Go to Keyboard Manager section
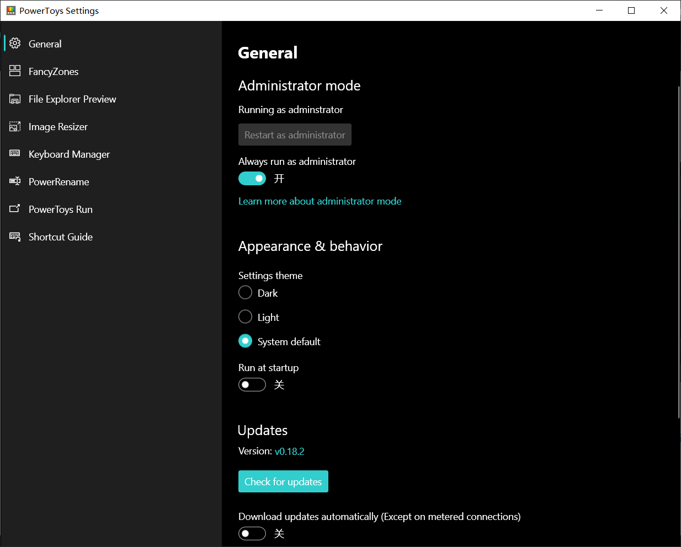Viewport: 681px width, 547px height. pyautogui.click(x=69, y=154)
